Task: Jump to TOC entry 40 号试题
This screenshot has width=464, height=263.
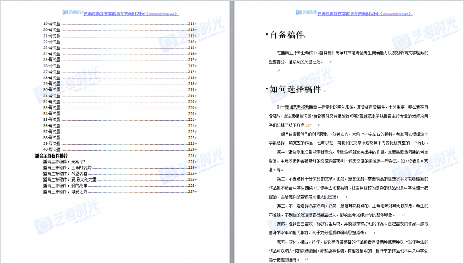Action: 52,149
